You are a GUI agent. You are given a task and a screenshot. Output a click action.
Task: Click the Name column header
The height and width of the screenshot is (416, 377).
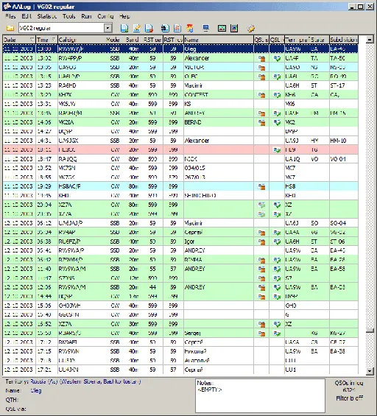click(x=219, y=40)
